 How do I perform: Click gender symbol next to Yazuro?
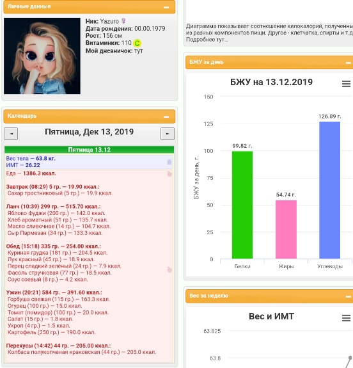123,21
